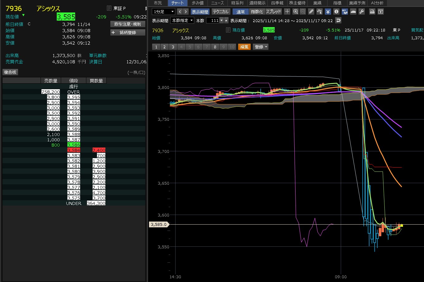Click the 銘柄登録 button

point(128,32)
